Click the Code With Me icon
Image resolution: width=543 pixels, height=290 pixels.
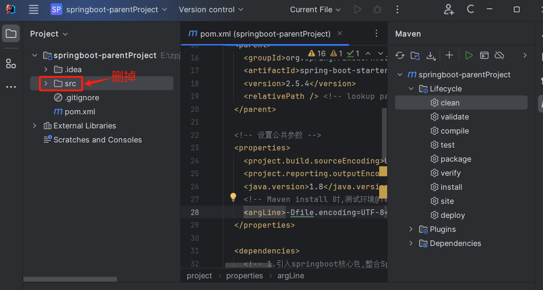point(449,9)
